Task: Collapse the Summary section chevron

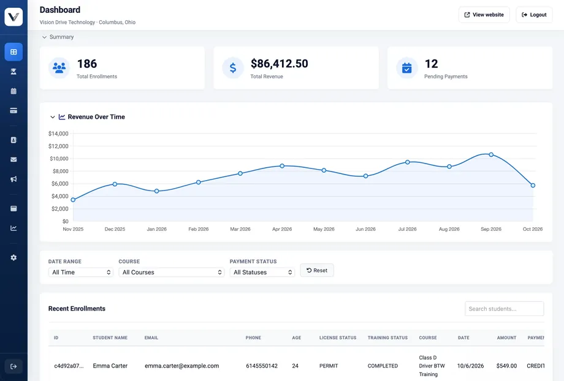Action: pyautogui.click(x=44, y=37)
